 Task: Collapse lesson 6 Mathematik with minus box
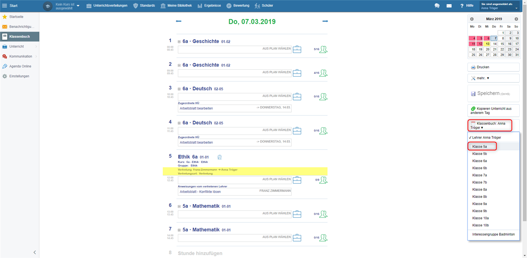coord(179,206)
